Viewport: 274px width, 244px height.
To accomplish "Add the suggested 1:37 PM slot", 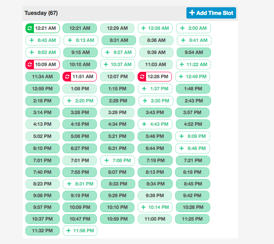I will pos(155,89).
